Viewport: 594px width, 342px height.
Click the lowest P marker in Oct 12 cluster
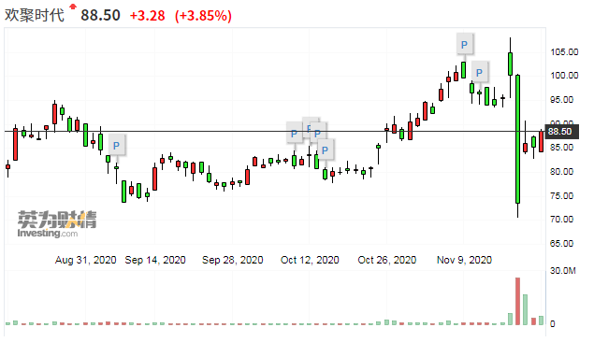click(325, 150)
